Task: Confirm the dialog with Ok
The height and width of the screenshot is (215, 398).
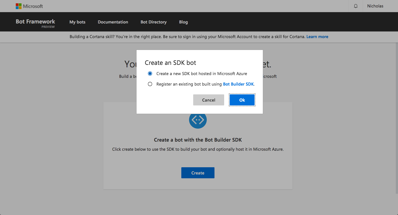Action: 242,100
